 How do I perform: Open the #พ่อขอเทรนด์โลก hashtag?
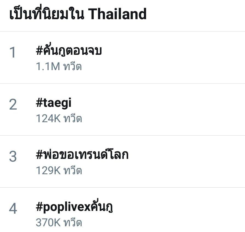pos(82,154)
